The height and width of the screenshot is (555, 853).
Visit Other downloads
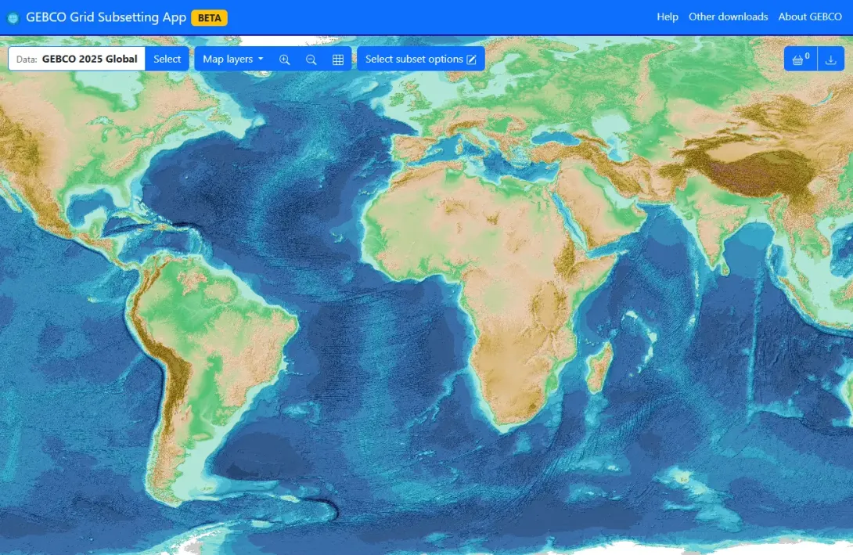[x=728, y=16]
